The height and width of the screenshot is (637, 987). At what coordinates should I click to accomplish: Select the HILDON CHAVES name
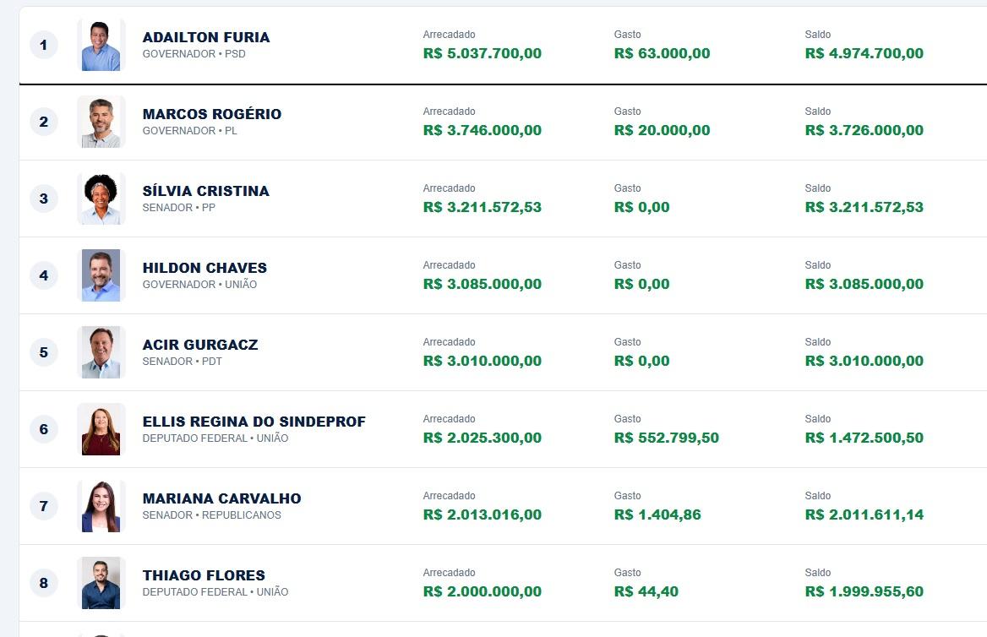pos(204,268)
